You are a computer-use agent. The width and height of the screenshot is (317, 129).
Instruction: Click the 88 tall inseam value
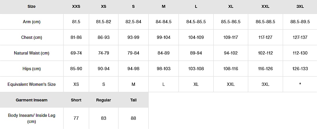click(133, 118)
